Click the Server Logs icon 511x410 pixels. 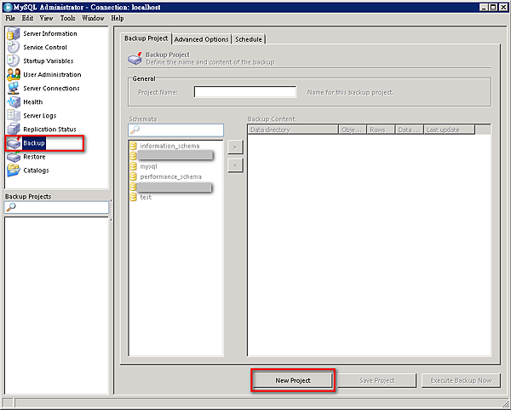coord(14,115)
